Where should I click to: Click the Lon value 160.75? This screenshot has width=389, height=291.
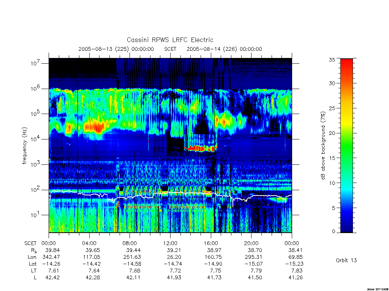pos(213,257)
